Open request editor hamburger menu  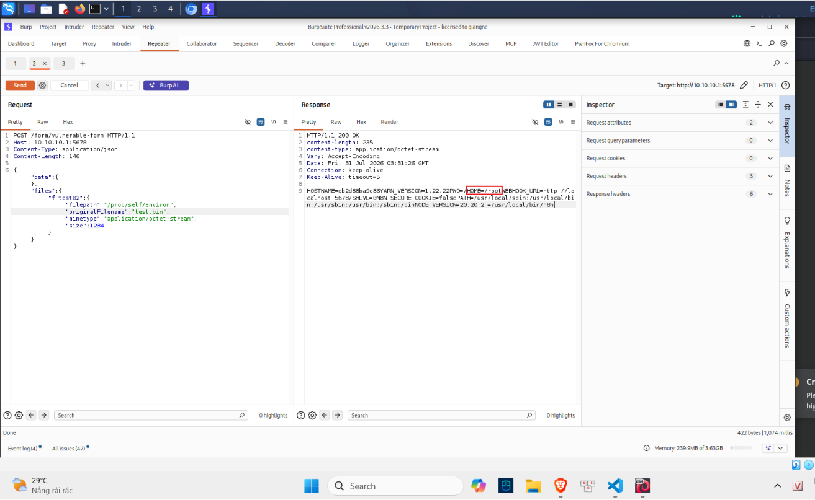point(286,122)
